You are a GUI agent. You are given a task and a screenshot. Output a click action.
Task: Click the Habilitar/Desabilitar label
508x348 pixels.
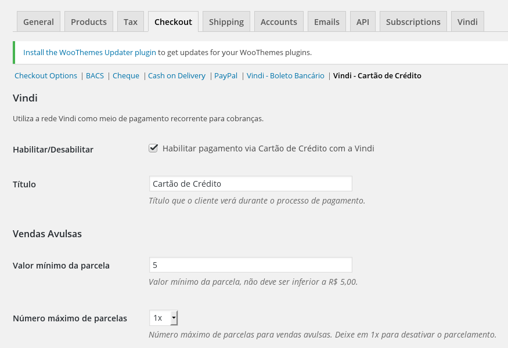pos(53,150)
